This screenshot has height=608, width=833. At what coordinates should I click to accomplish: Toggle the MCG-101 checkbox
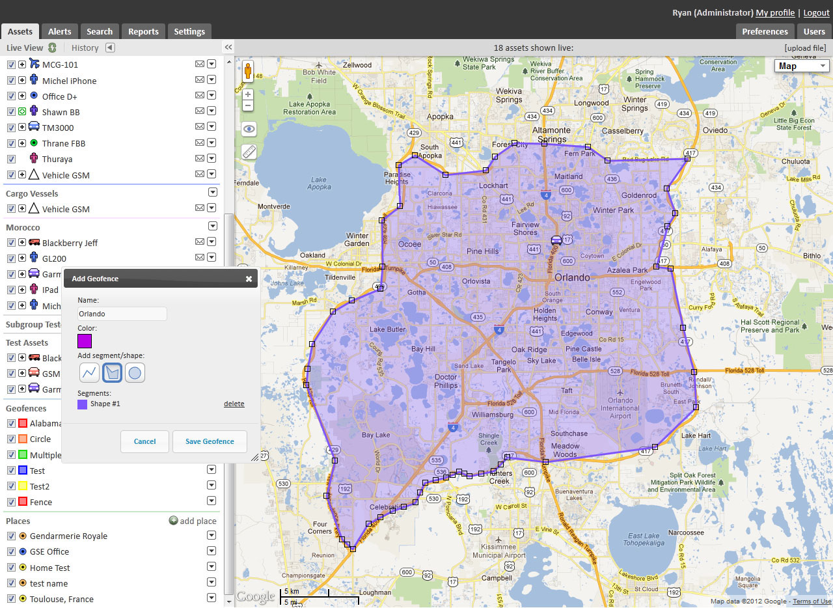pyautogui.click(x=11, y=64)
